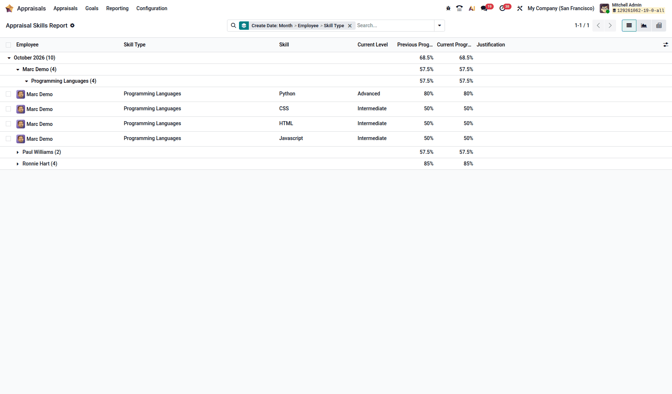Open the activities clock icon

click(502, 8)
